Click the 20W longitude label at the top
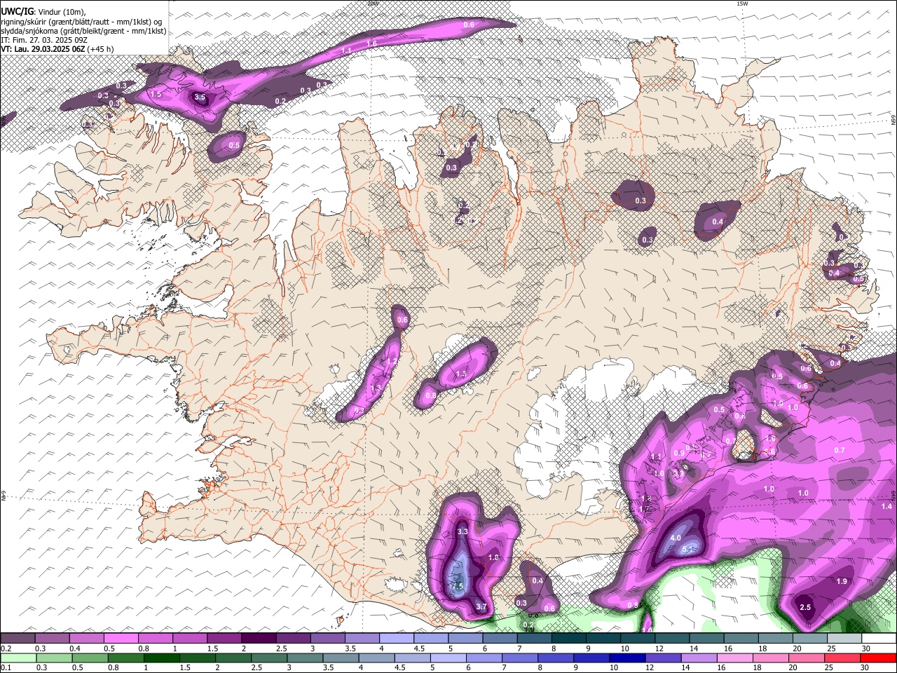Image resolution: width=897 pixels, height=673 pixels. click(373, 4)
